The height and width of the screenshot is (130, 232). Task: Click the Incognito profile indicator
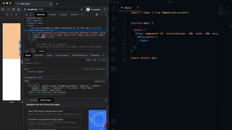[x=94, y=9]
